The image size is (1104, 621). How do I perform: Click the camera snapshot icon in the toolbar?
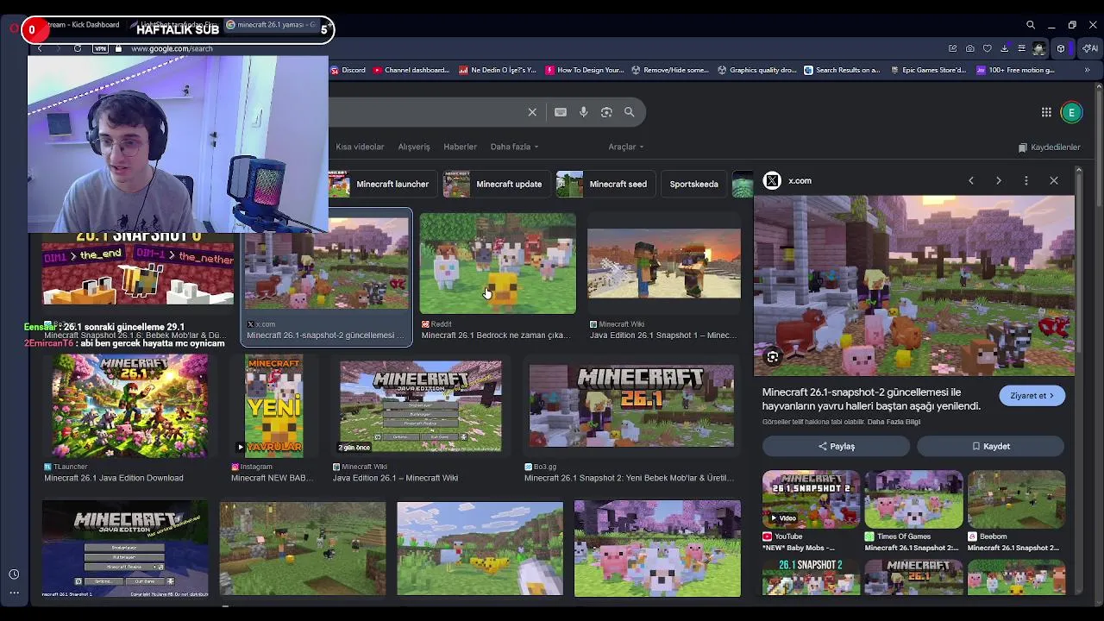click(969, 48)
